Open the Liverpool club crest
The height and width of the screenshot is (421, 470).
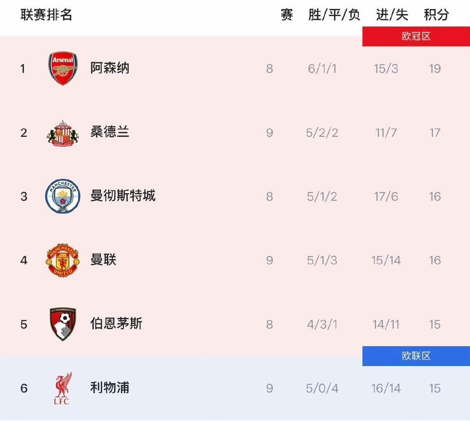(x=63, y=388)
